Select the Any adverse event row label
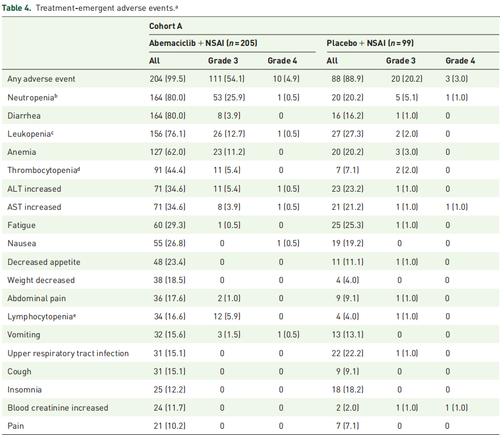The image size is (500, 435). (x=41, y=79)
